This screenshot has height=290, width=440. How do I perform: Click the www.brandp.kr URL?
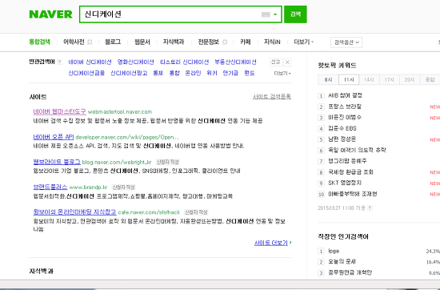pos(88,187)
